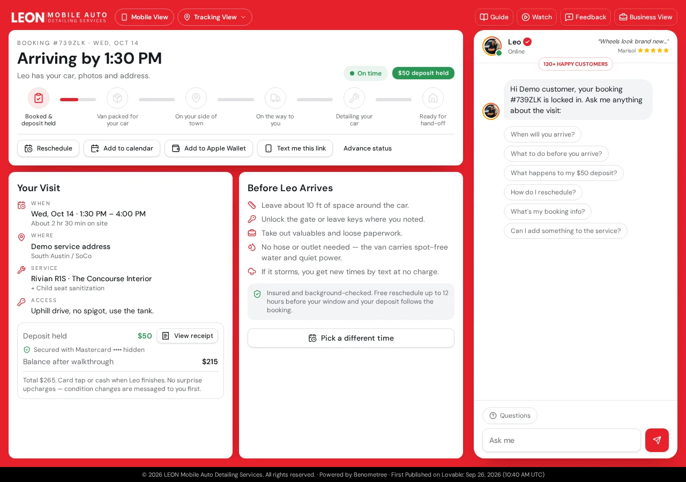The height and width of the screenshot is (482, 686).
Task: Click the red verified badge beside Leo
Action: click(x=527, y=42)
